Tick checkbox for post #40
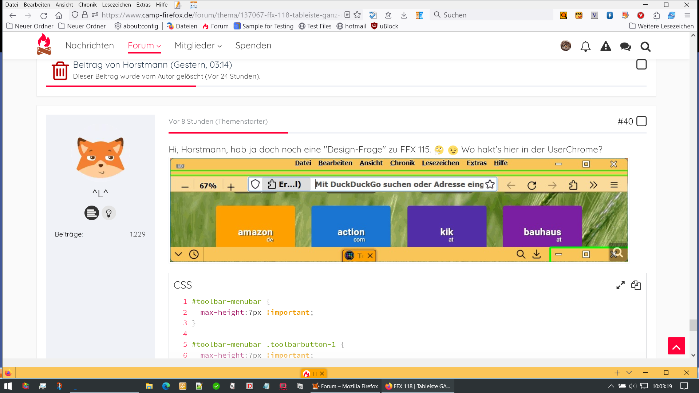 (x=641, y=121)
